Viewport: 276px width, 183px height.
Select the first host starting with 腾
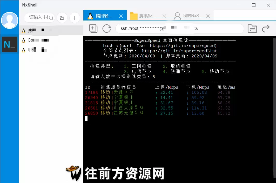pos(51,30)
